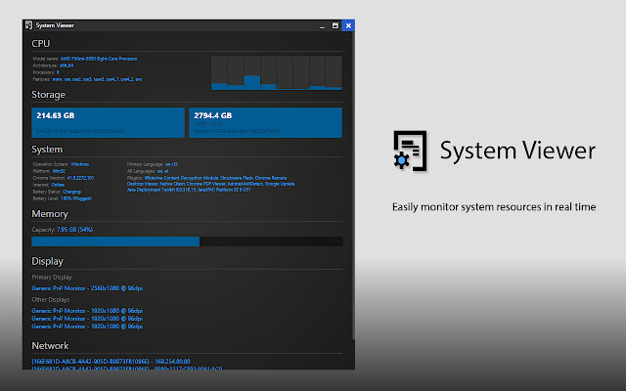This screenshot has height=391, width=626.
Task: Click the CPU architecture value
Action: coord(67,65)
